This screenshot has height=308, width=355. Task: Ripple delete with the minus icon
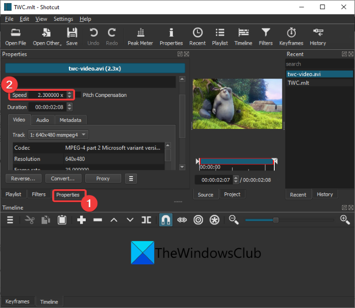97,220
